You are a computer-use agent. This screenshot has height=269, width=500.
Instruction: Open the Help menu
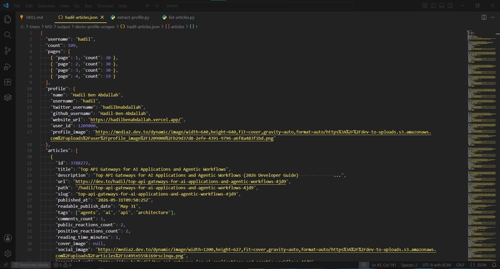[x=122, y=6]
